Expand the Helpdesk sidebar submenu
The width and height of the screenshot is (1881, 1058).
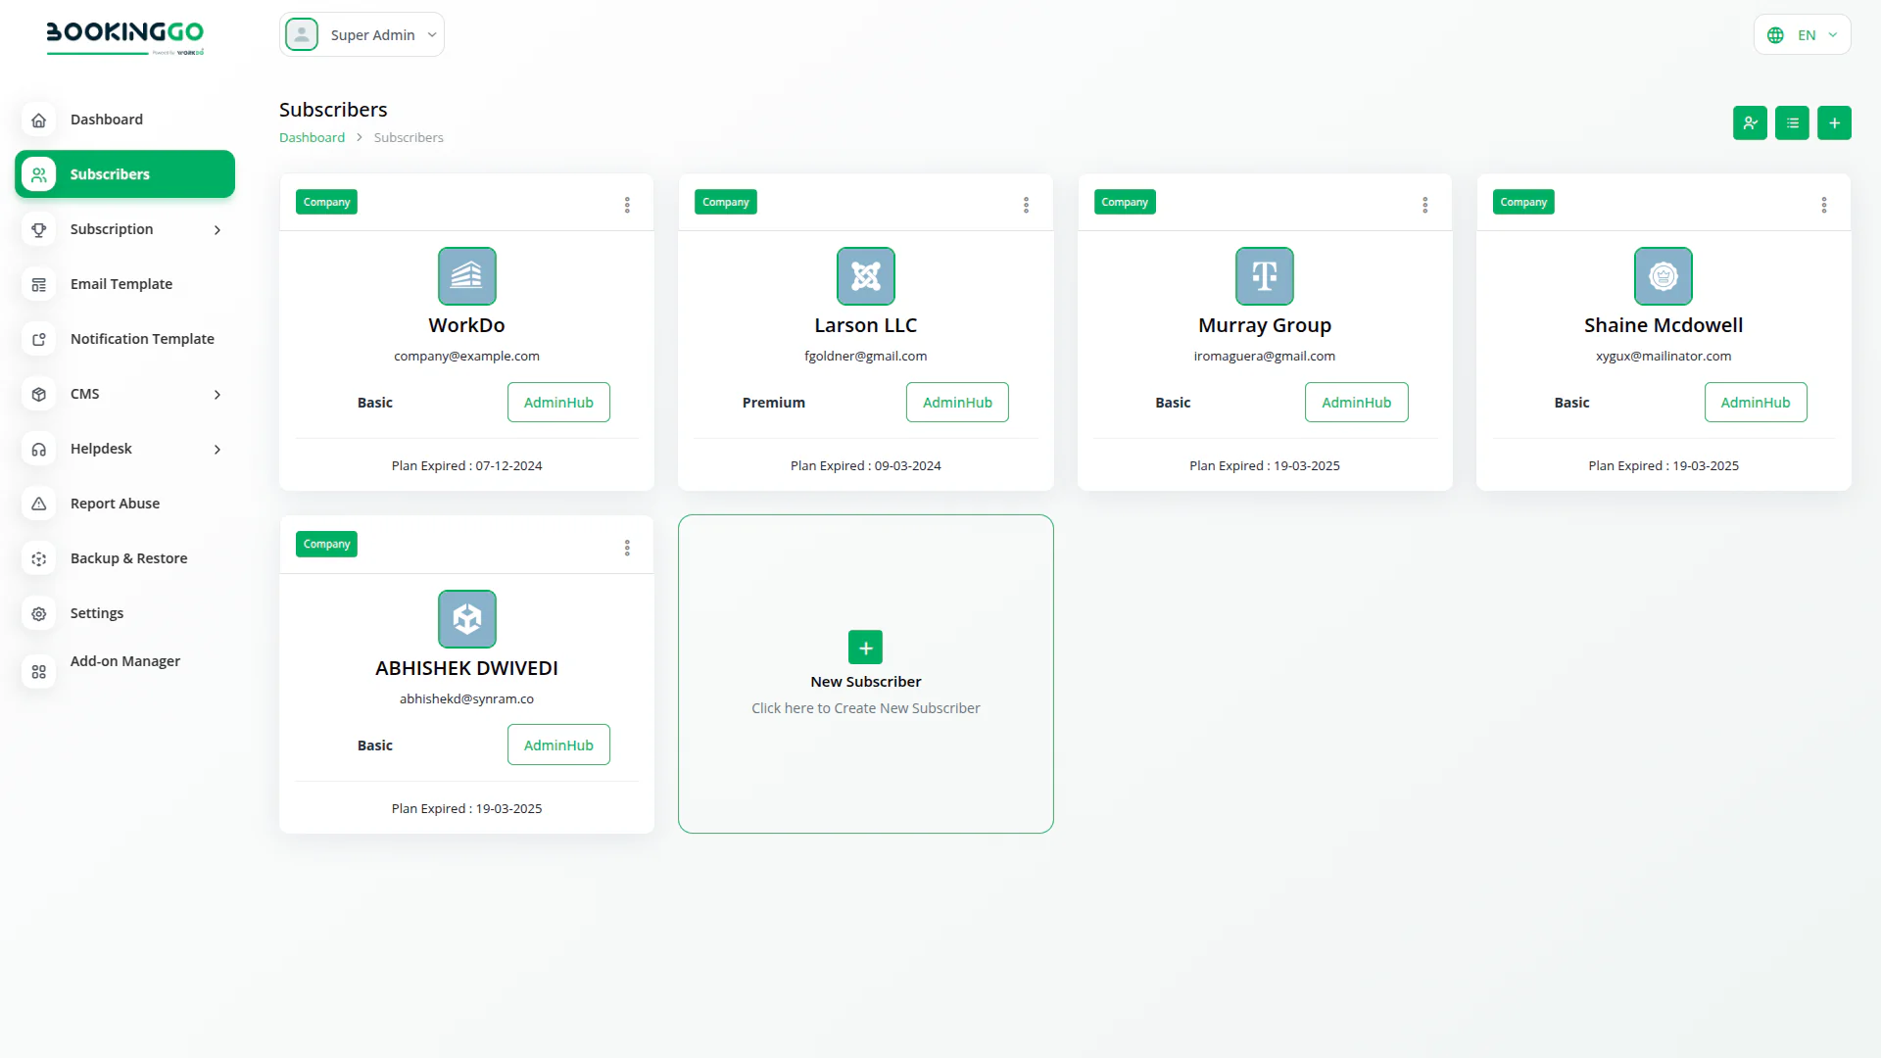[x=217, y=450]
